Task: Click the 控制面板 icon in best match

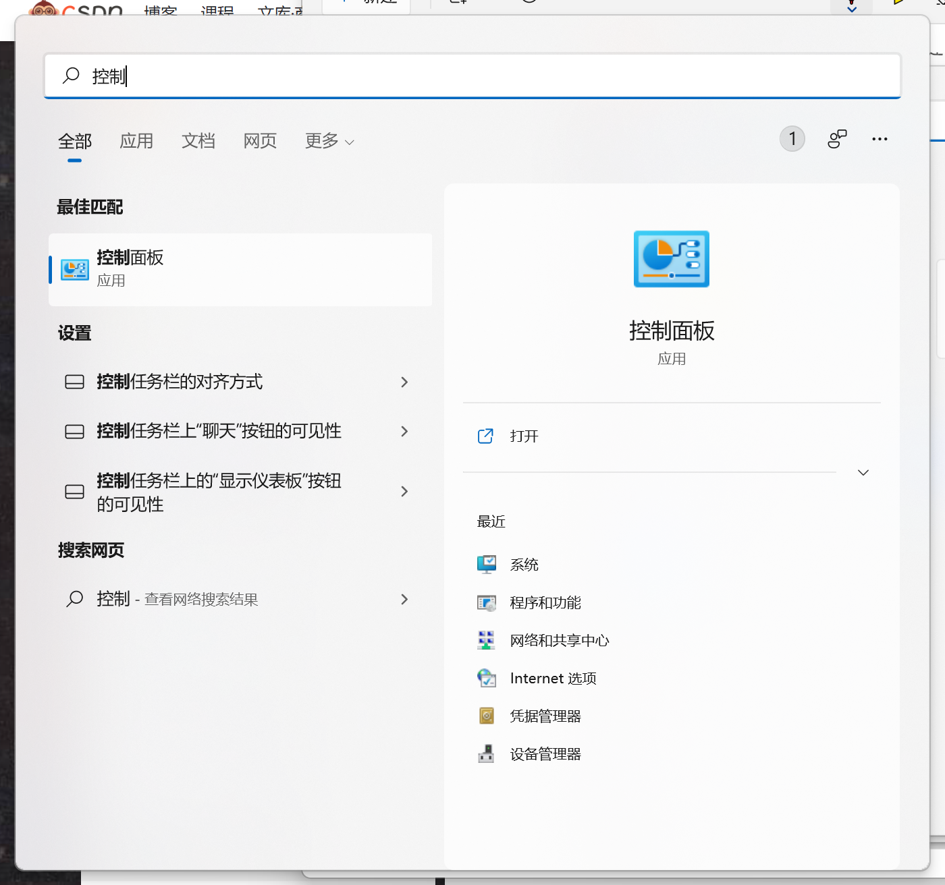Action: pos(74,269)
